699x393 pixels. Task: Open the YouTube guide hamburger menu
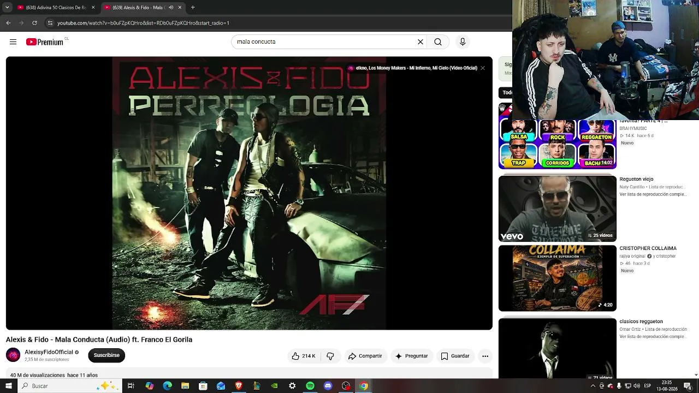(13, 42)
